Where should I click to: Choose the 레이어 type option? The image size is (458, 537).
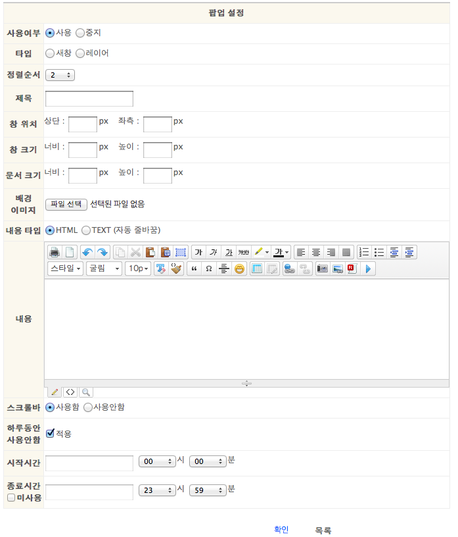click(80, 53)
